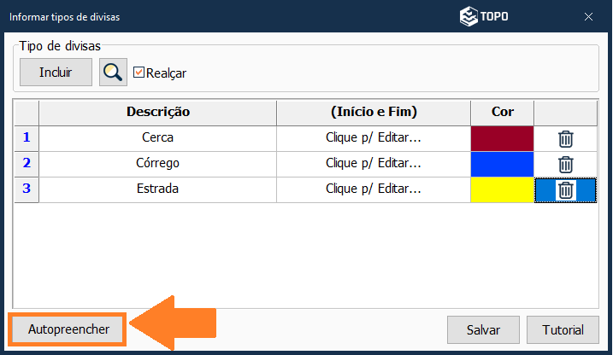The height and width of the screenshot is (355, 613).
Task: Select row number 3 header
Action: [27, 190]
